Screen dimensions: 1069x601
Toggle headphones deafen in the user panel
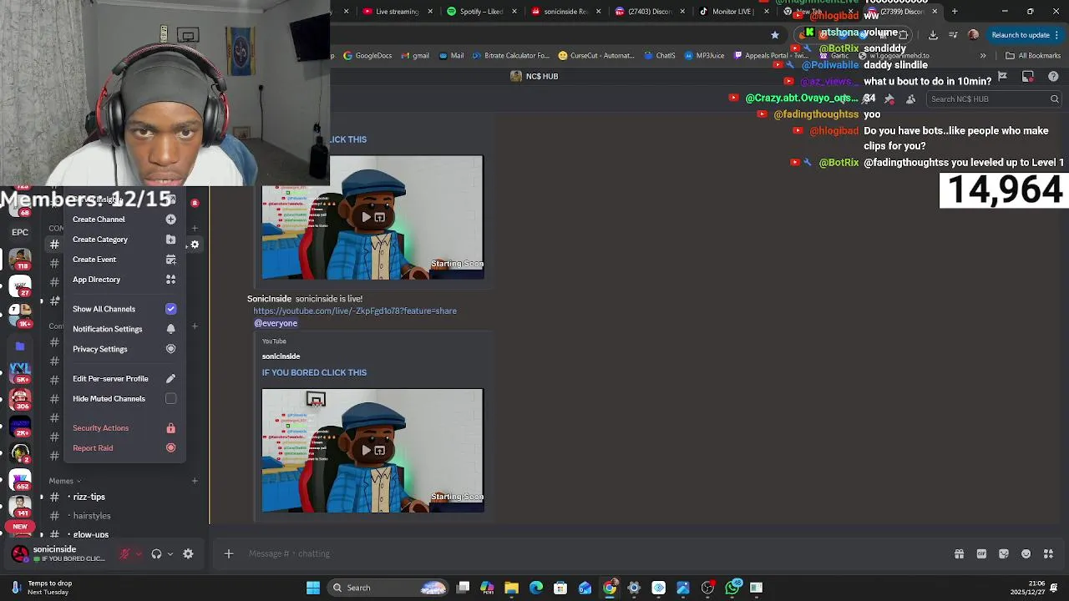tap(156, 553)
